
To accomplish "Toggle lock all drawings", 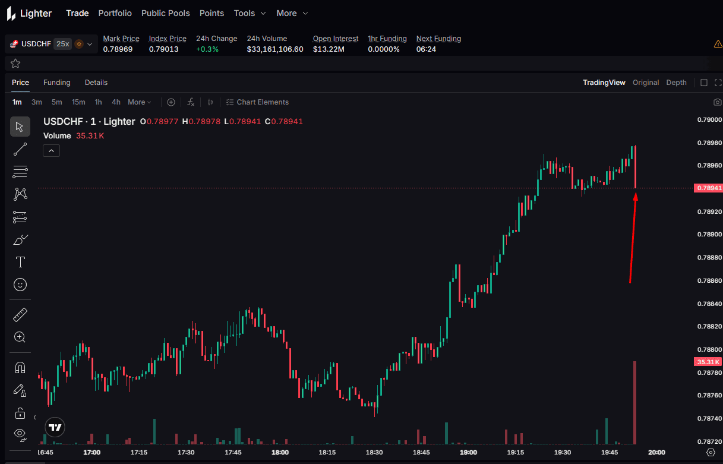I will click(20, 413).
